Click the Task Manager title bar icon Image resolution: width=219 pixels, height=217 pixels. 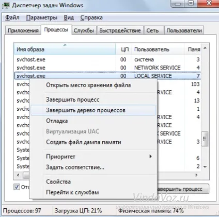(x=6, y=5)
